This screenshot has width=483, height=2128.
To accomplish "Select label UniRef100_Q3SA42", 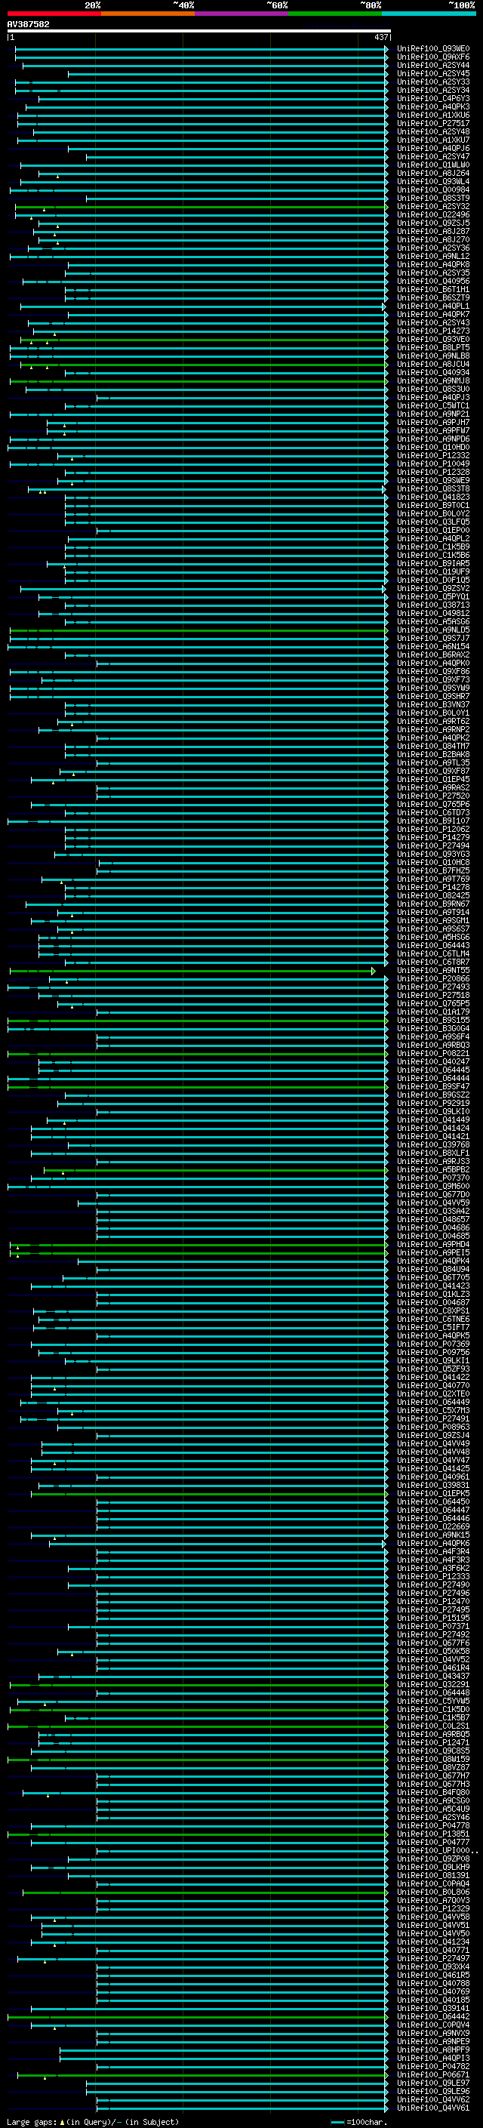I will (432, 1211).
